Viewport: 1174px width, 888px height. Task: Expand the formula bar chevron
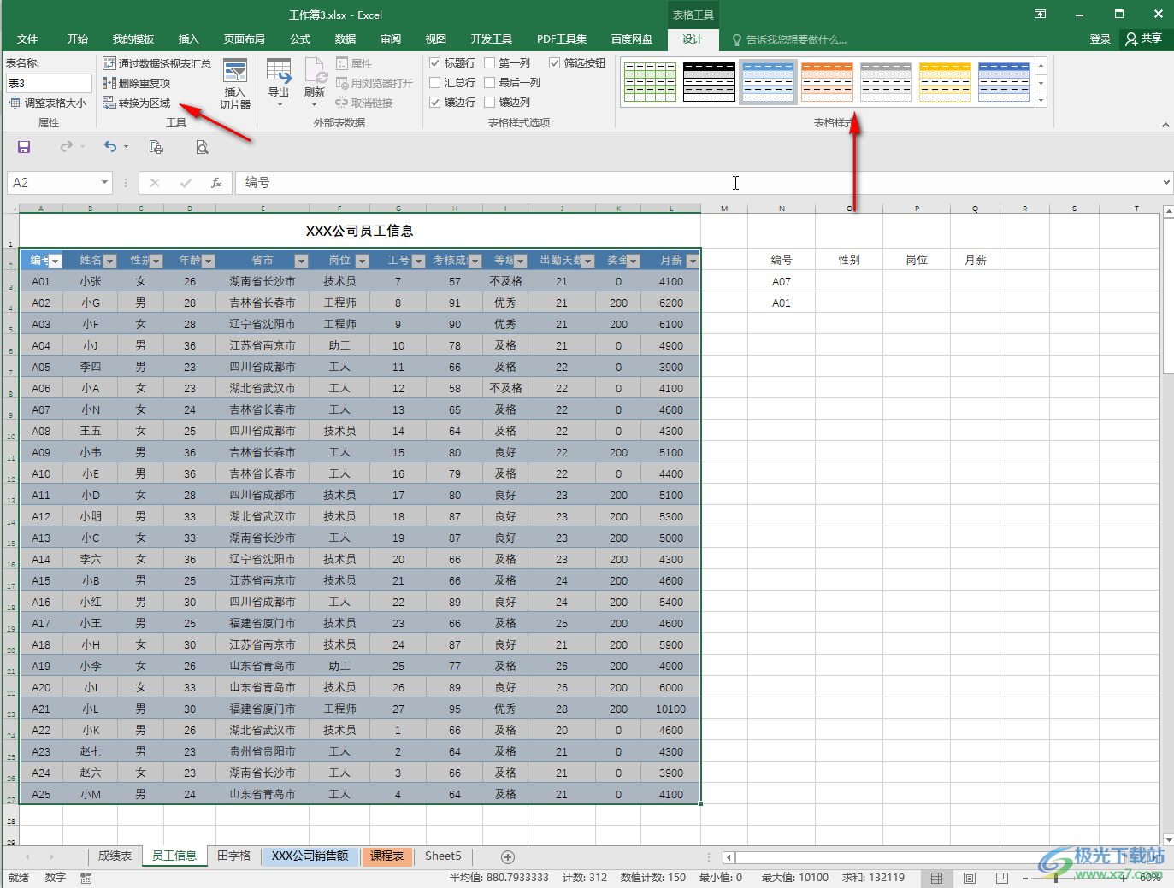click(1166, 182)
